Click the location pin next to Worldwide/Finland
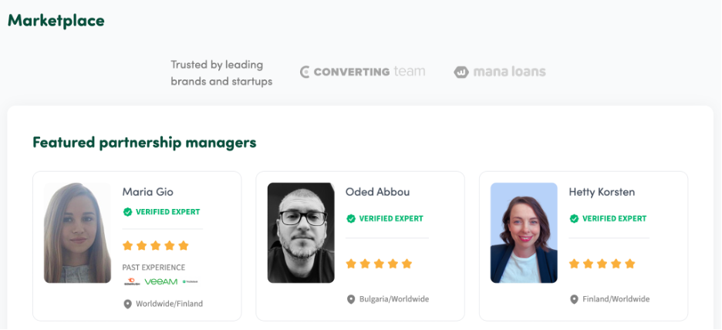The image size is (722, 330). coord(127,305)
